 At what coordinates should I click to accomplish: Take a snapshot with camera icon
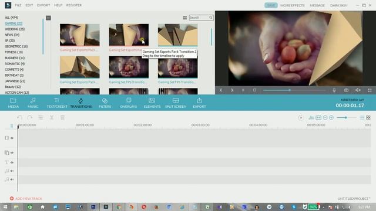tap(346, 90)
